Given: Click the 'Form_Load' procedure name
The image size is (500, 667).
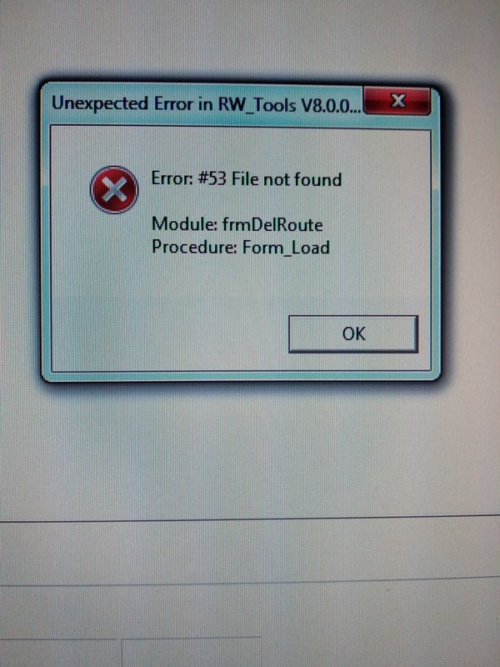Looking at the screenshot, I should click(x=286, y=247).
